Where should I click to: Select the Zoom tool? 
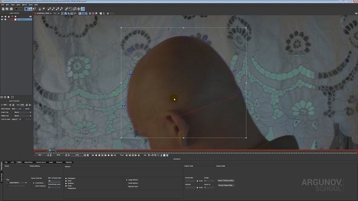pyautogui.click(x=44, y=9)
